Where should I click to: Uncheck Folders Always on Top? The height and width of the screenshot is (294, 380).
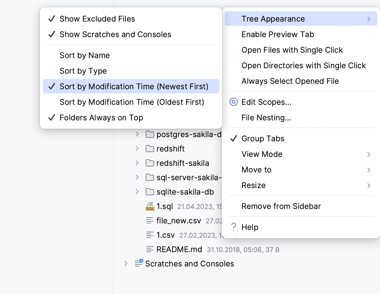[101, 118]
